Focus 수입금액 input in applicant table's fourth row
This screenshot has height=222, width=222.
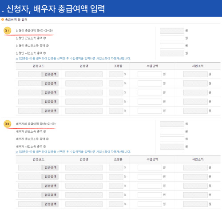[x=150, y=102]
